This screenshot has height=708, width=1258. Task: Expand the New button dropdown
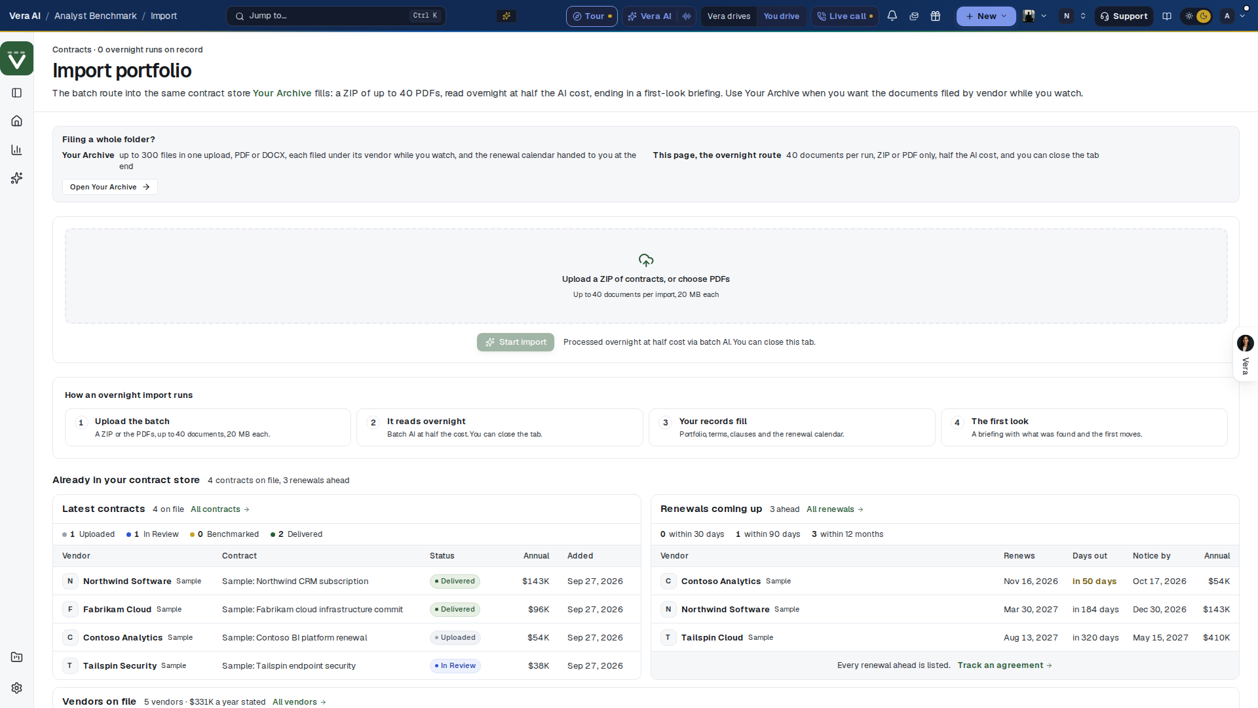986,16
